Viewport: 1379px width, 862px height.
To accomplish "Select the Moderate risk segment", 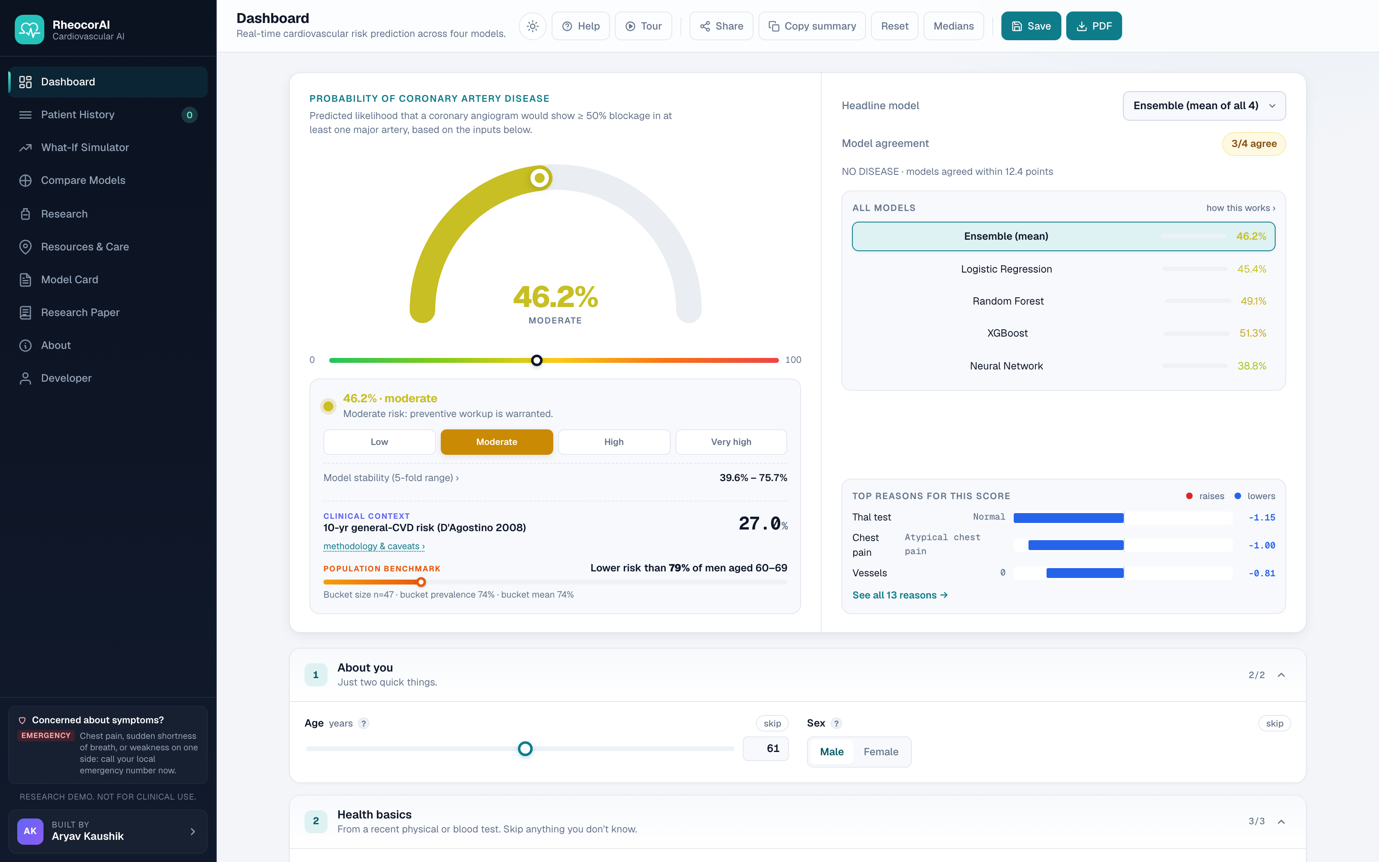I will click(x=496, y=442).
